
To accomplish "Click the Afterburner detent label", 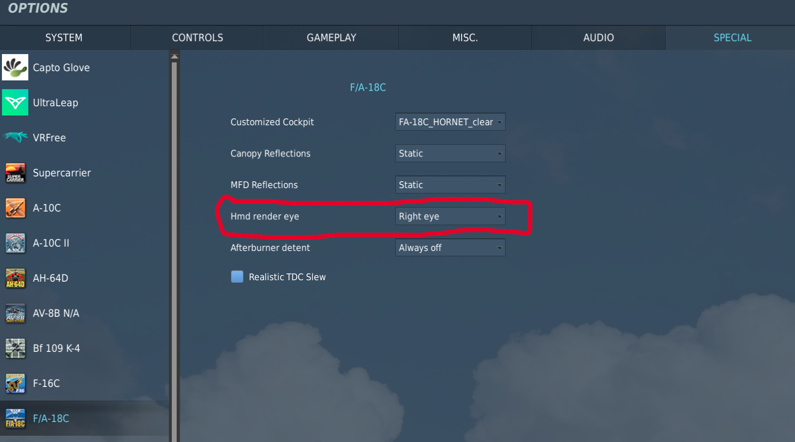I will point(270,248).
